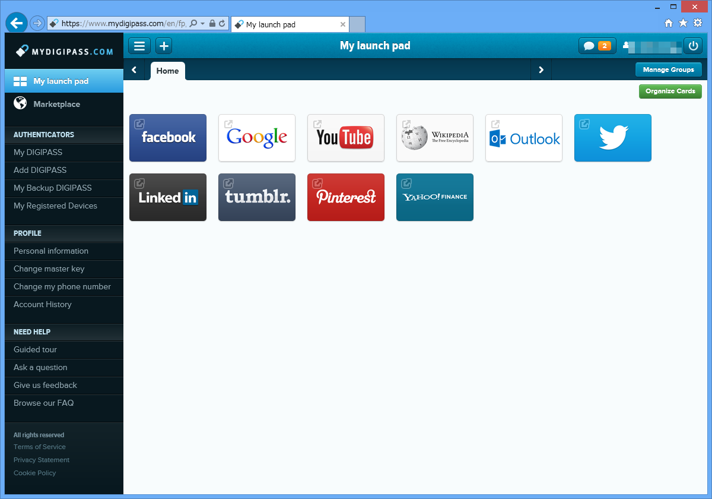Click the Wikipedia card's external link icon
The width and height of the screenshot is (712, 499).
[x=406, y=124]
